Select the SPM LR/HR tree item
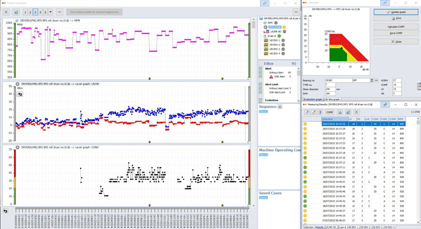 click(x=275, y=27)
